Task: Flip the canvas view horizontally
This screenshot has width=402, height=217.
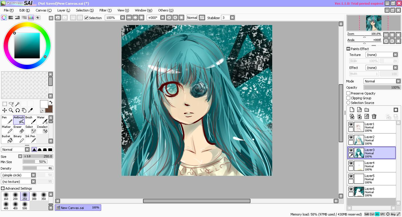Action: [202, 18]
